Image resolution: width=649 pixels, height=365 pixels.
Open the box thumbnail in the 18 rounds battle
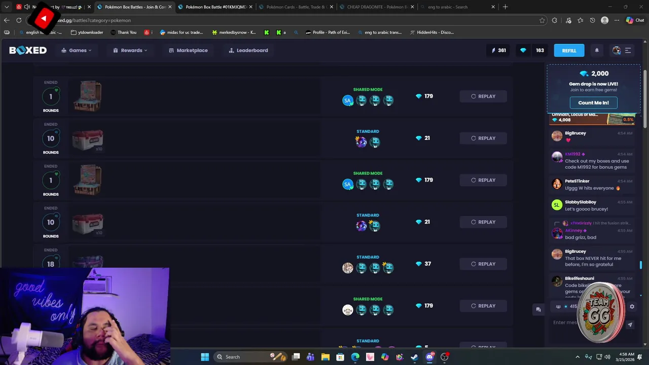pos(88,262)
